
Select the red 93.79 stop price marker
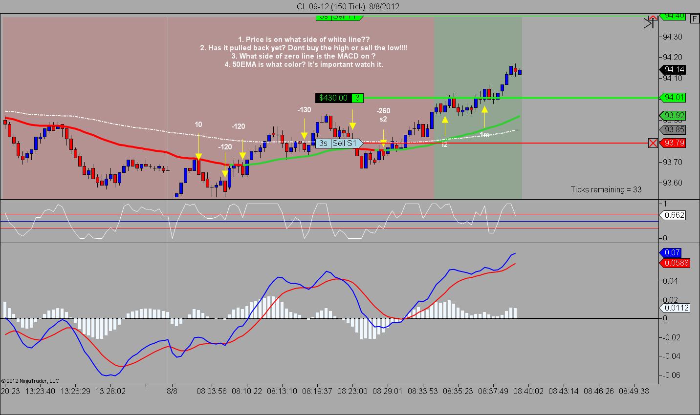673,143
